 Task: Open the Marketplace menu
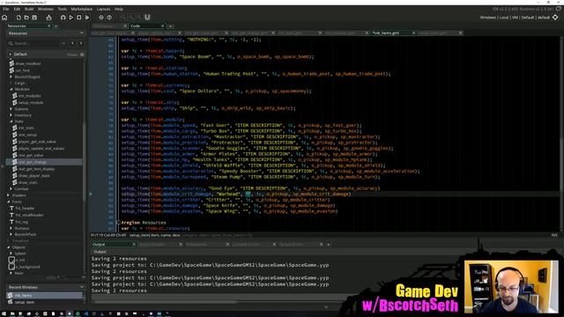click(82, 9)
